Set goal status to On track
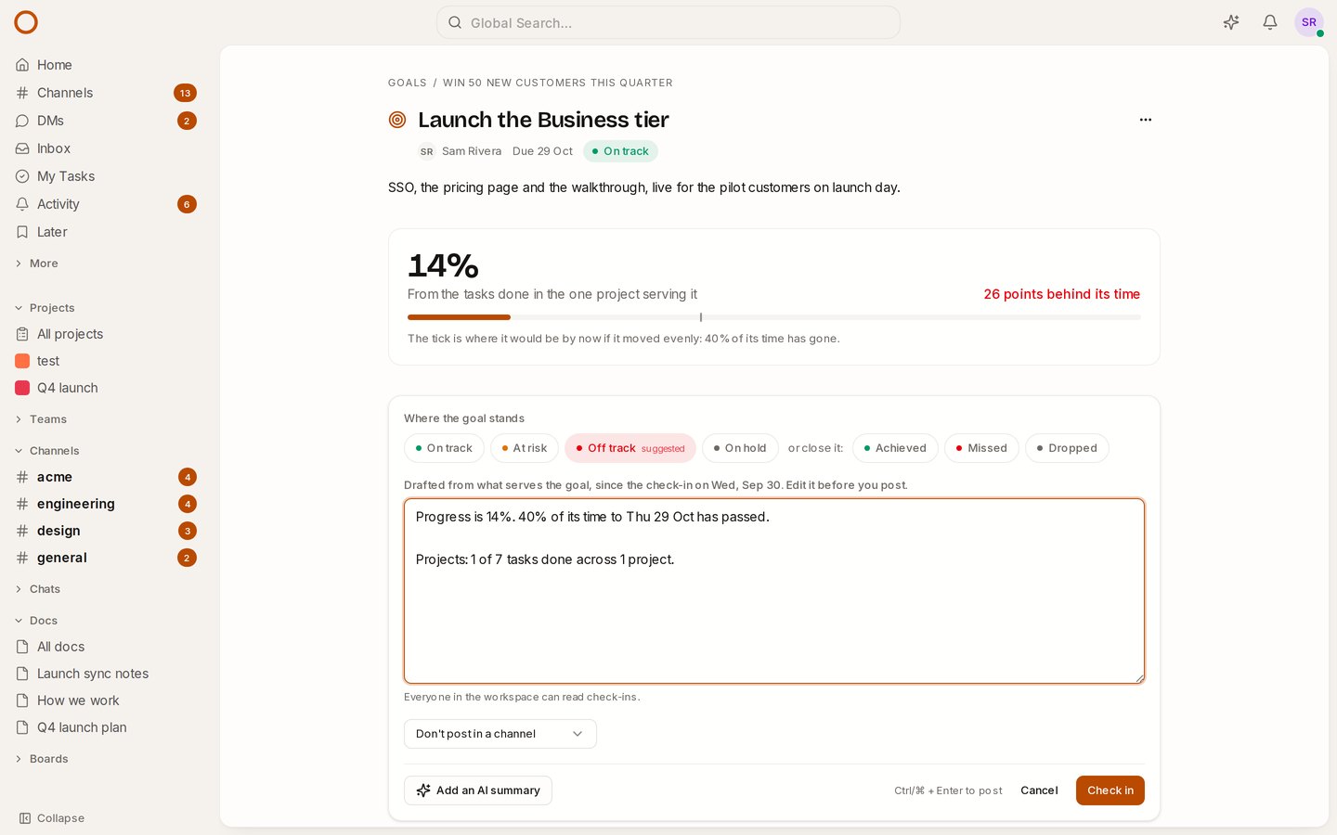 coord(444,448)
